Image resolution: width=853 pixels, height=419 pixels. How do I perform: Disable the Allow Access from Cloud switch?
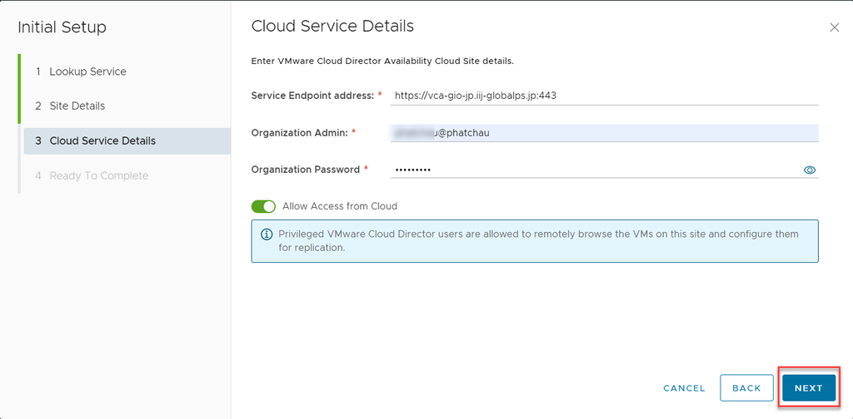pos(263,206)
